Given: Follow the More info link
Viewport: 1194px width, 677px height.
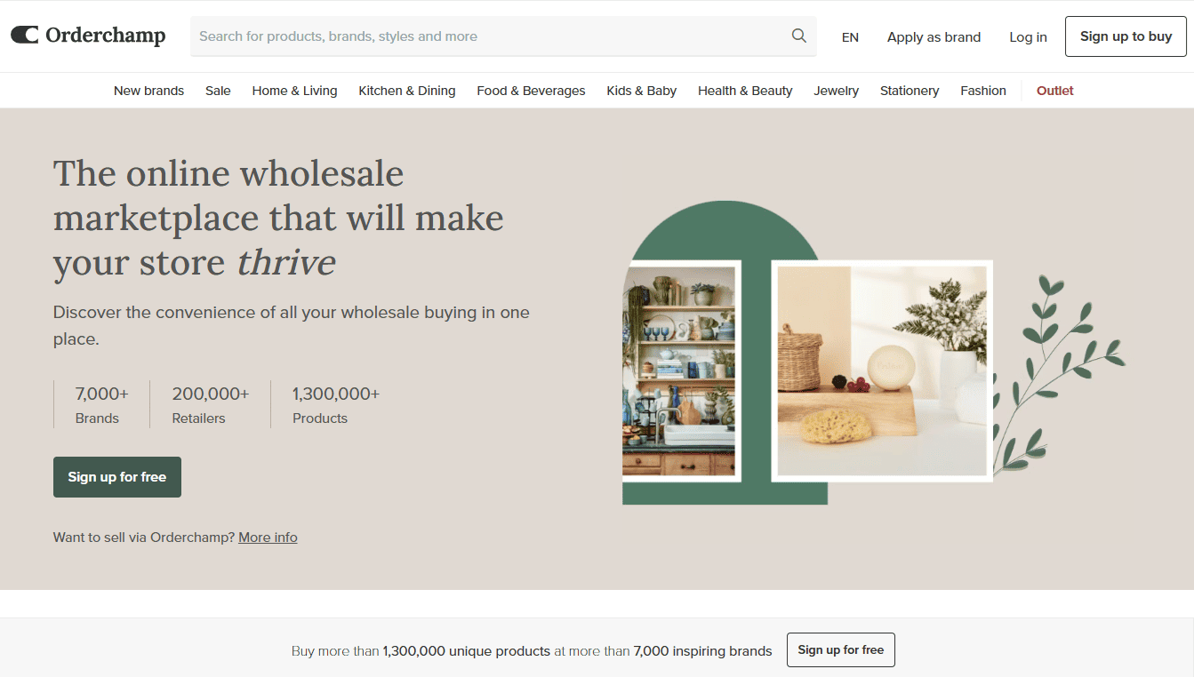Looking at the screenshot, I should (x=268, y=538).
